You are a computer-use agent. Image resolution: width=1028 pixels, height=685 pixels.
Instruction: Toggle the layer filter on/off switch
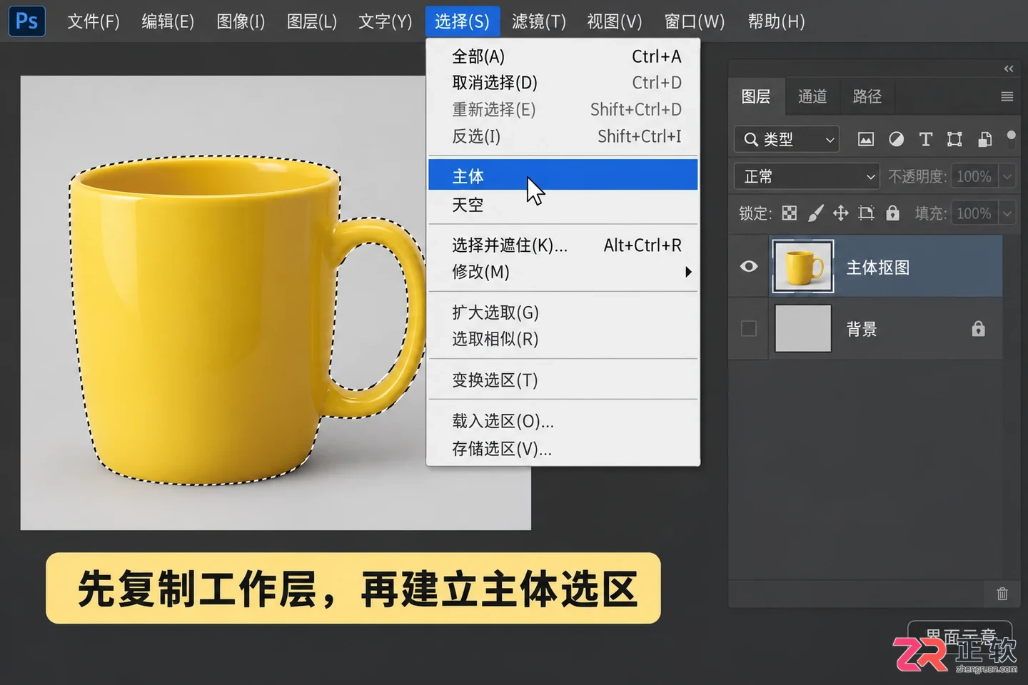1011,138
